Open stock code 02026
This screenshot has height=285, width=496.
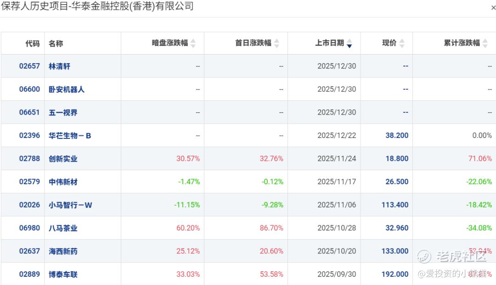point(29,205)
